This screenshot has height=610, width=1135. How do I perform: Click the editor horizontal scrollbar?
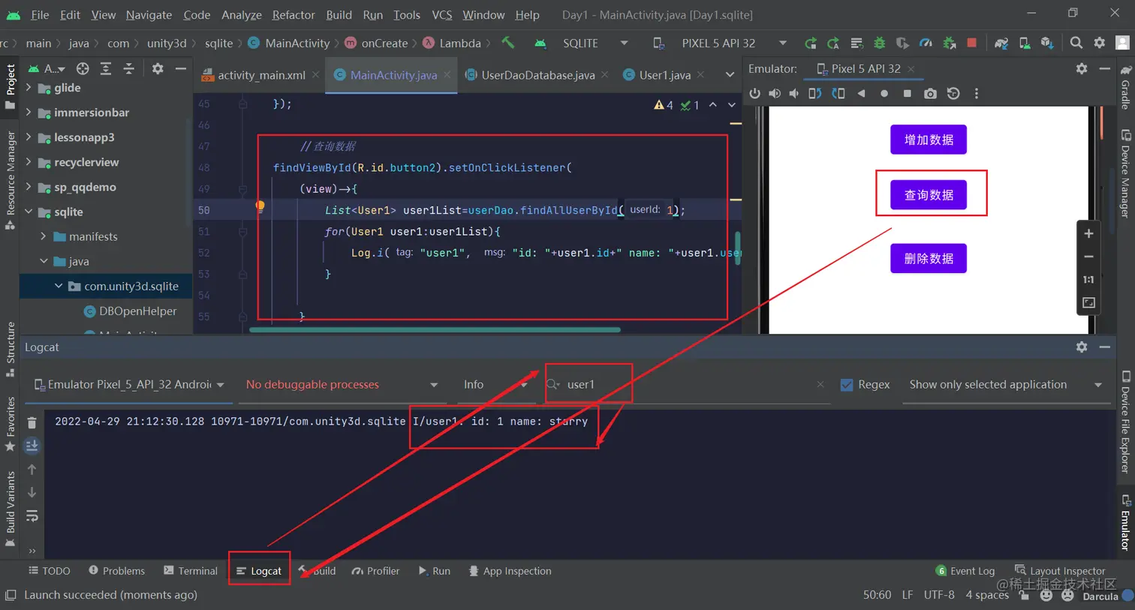435,329
